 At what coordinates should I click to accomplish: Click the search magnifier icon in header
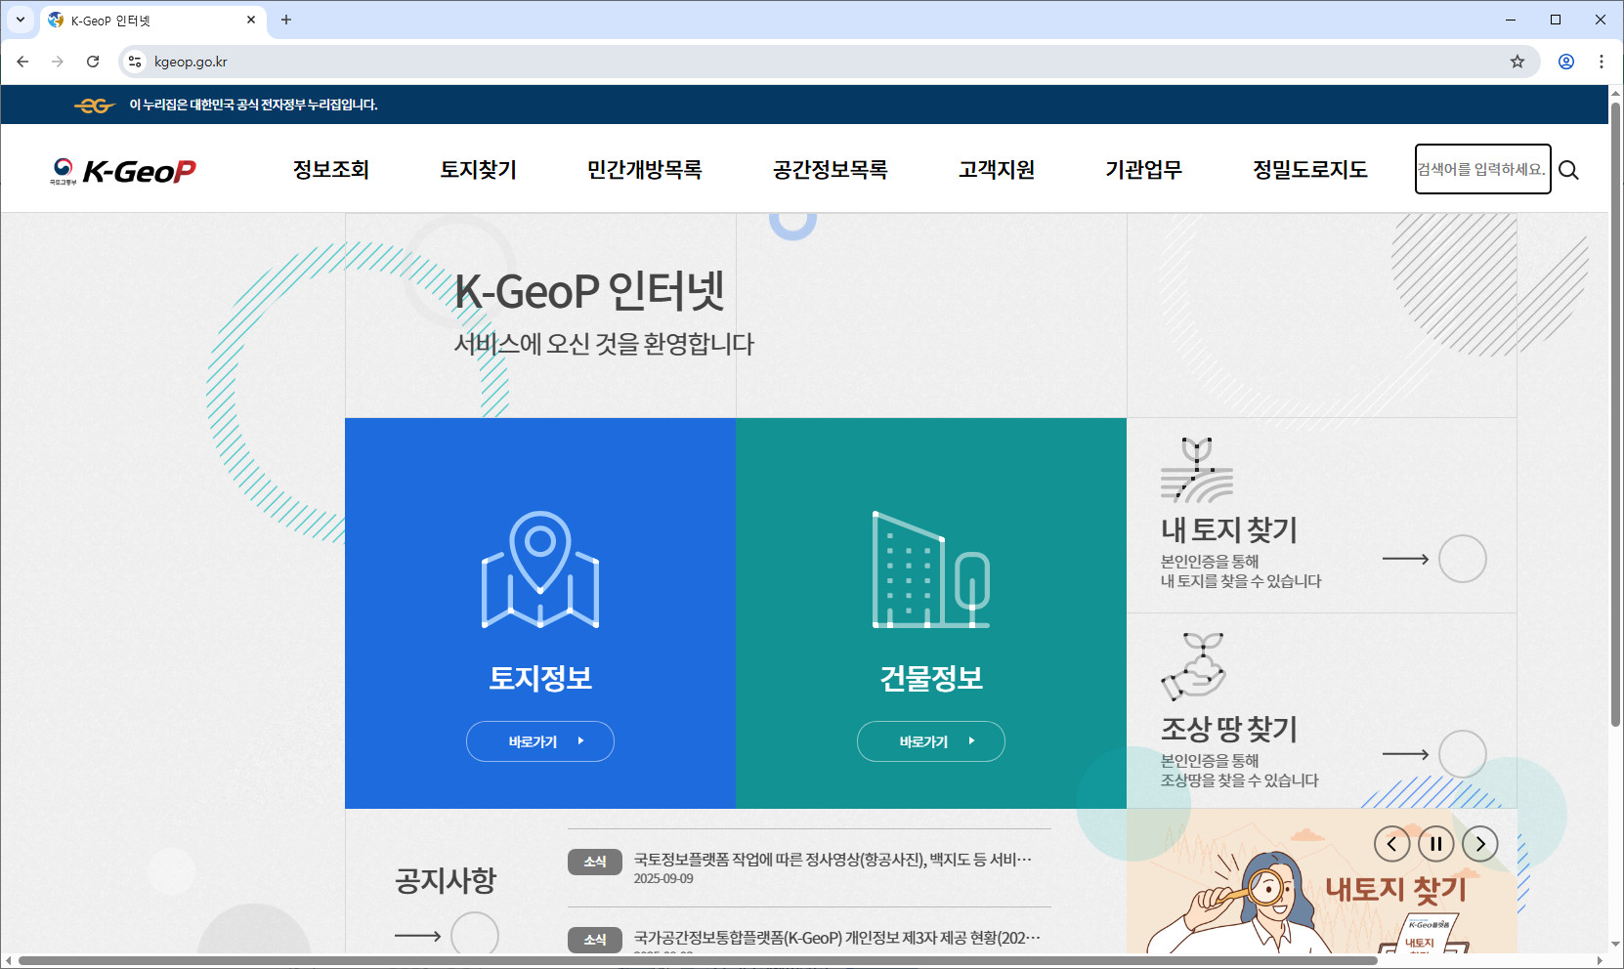pyautogui.click(x=1568, y=170)
